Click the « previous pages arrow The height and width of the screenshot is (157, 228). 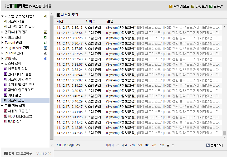coord(117,145)
